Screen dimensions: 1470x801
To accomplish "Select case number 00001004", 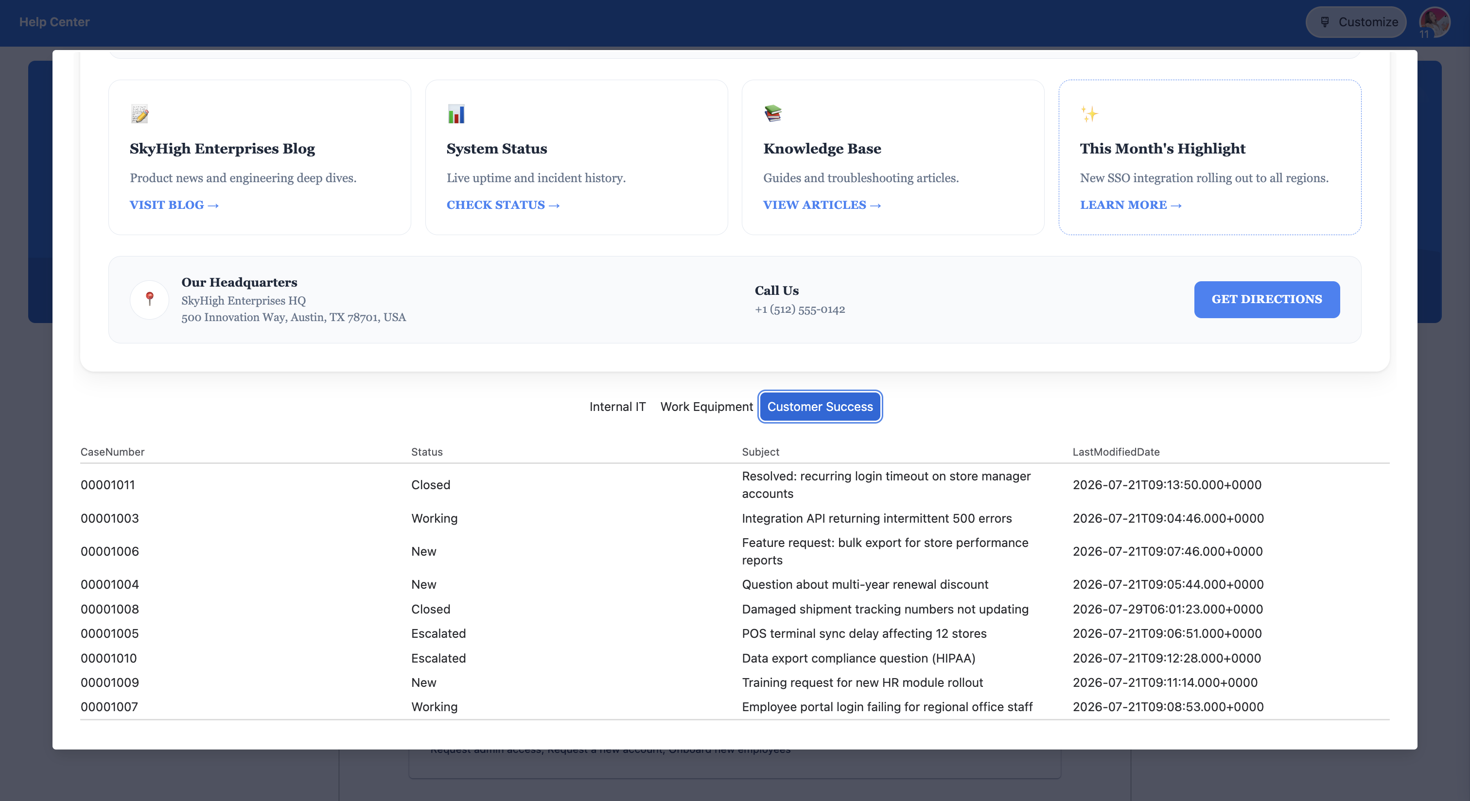I will 109,584.
